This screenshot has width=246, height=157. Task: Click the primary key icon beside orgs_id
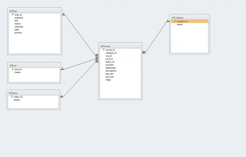pyautogui.click(x=13, y=14)
